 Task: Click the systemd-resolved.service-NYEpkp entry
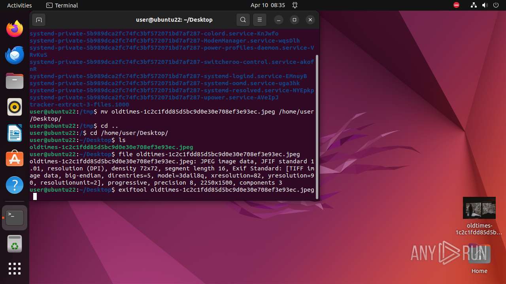[x=172, y=90]
